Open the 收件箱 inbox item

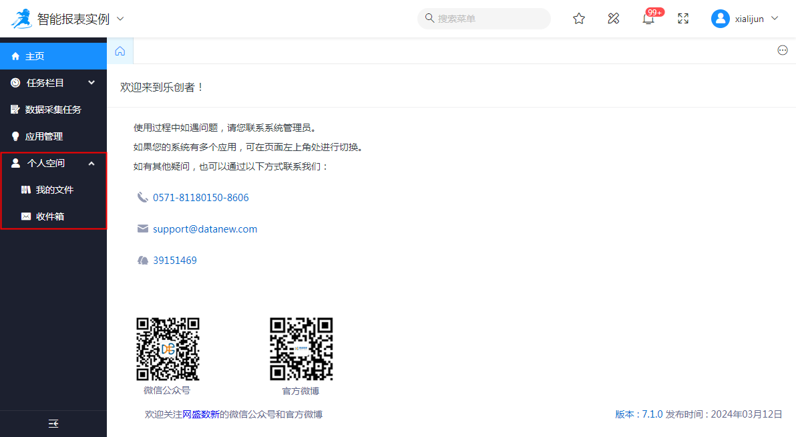point(50,216)
